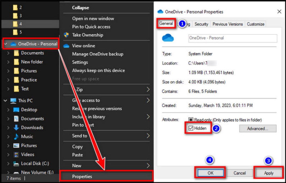Screen dimensions: 286x183
Task: Click the Advanced... attributes button
Action: coord(257,128)
